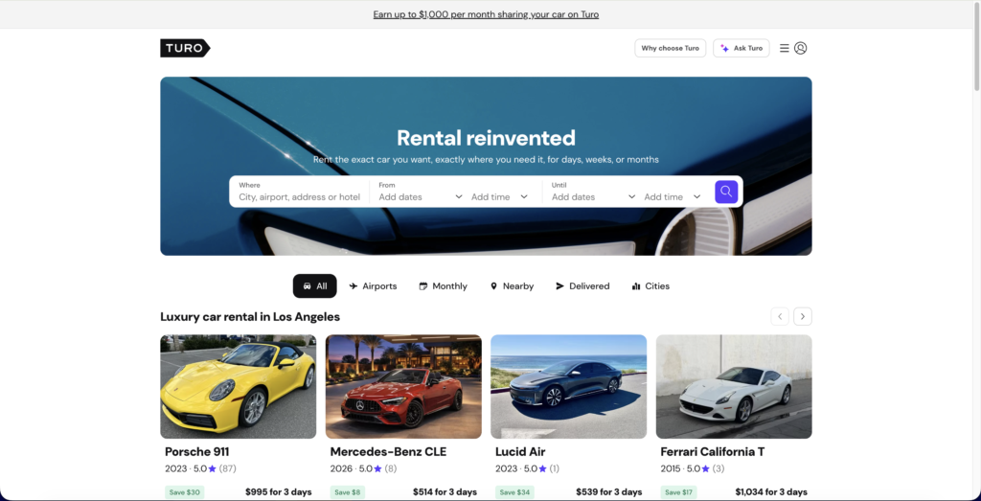The width and height of the screenshot is (981, 501).
Task: Click the Porsche 2023 · 5.0 (87) rating
Action: [201, 468]
